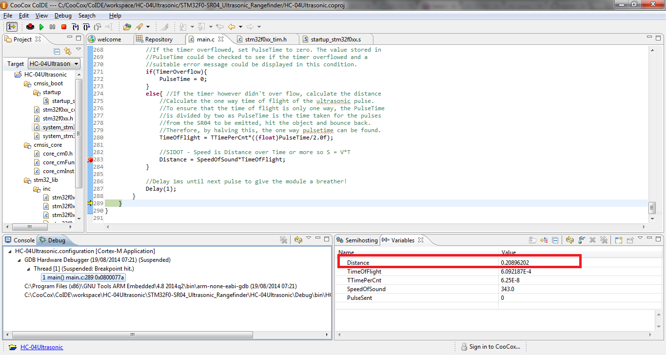Switch to the stm32f0xx_tim.h editor tab
The height and width of the screenshot is (355, 666).
point(265,39)
